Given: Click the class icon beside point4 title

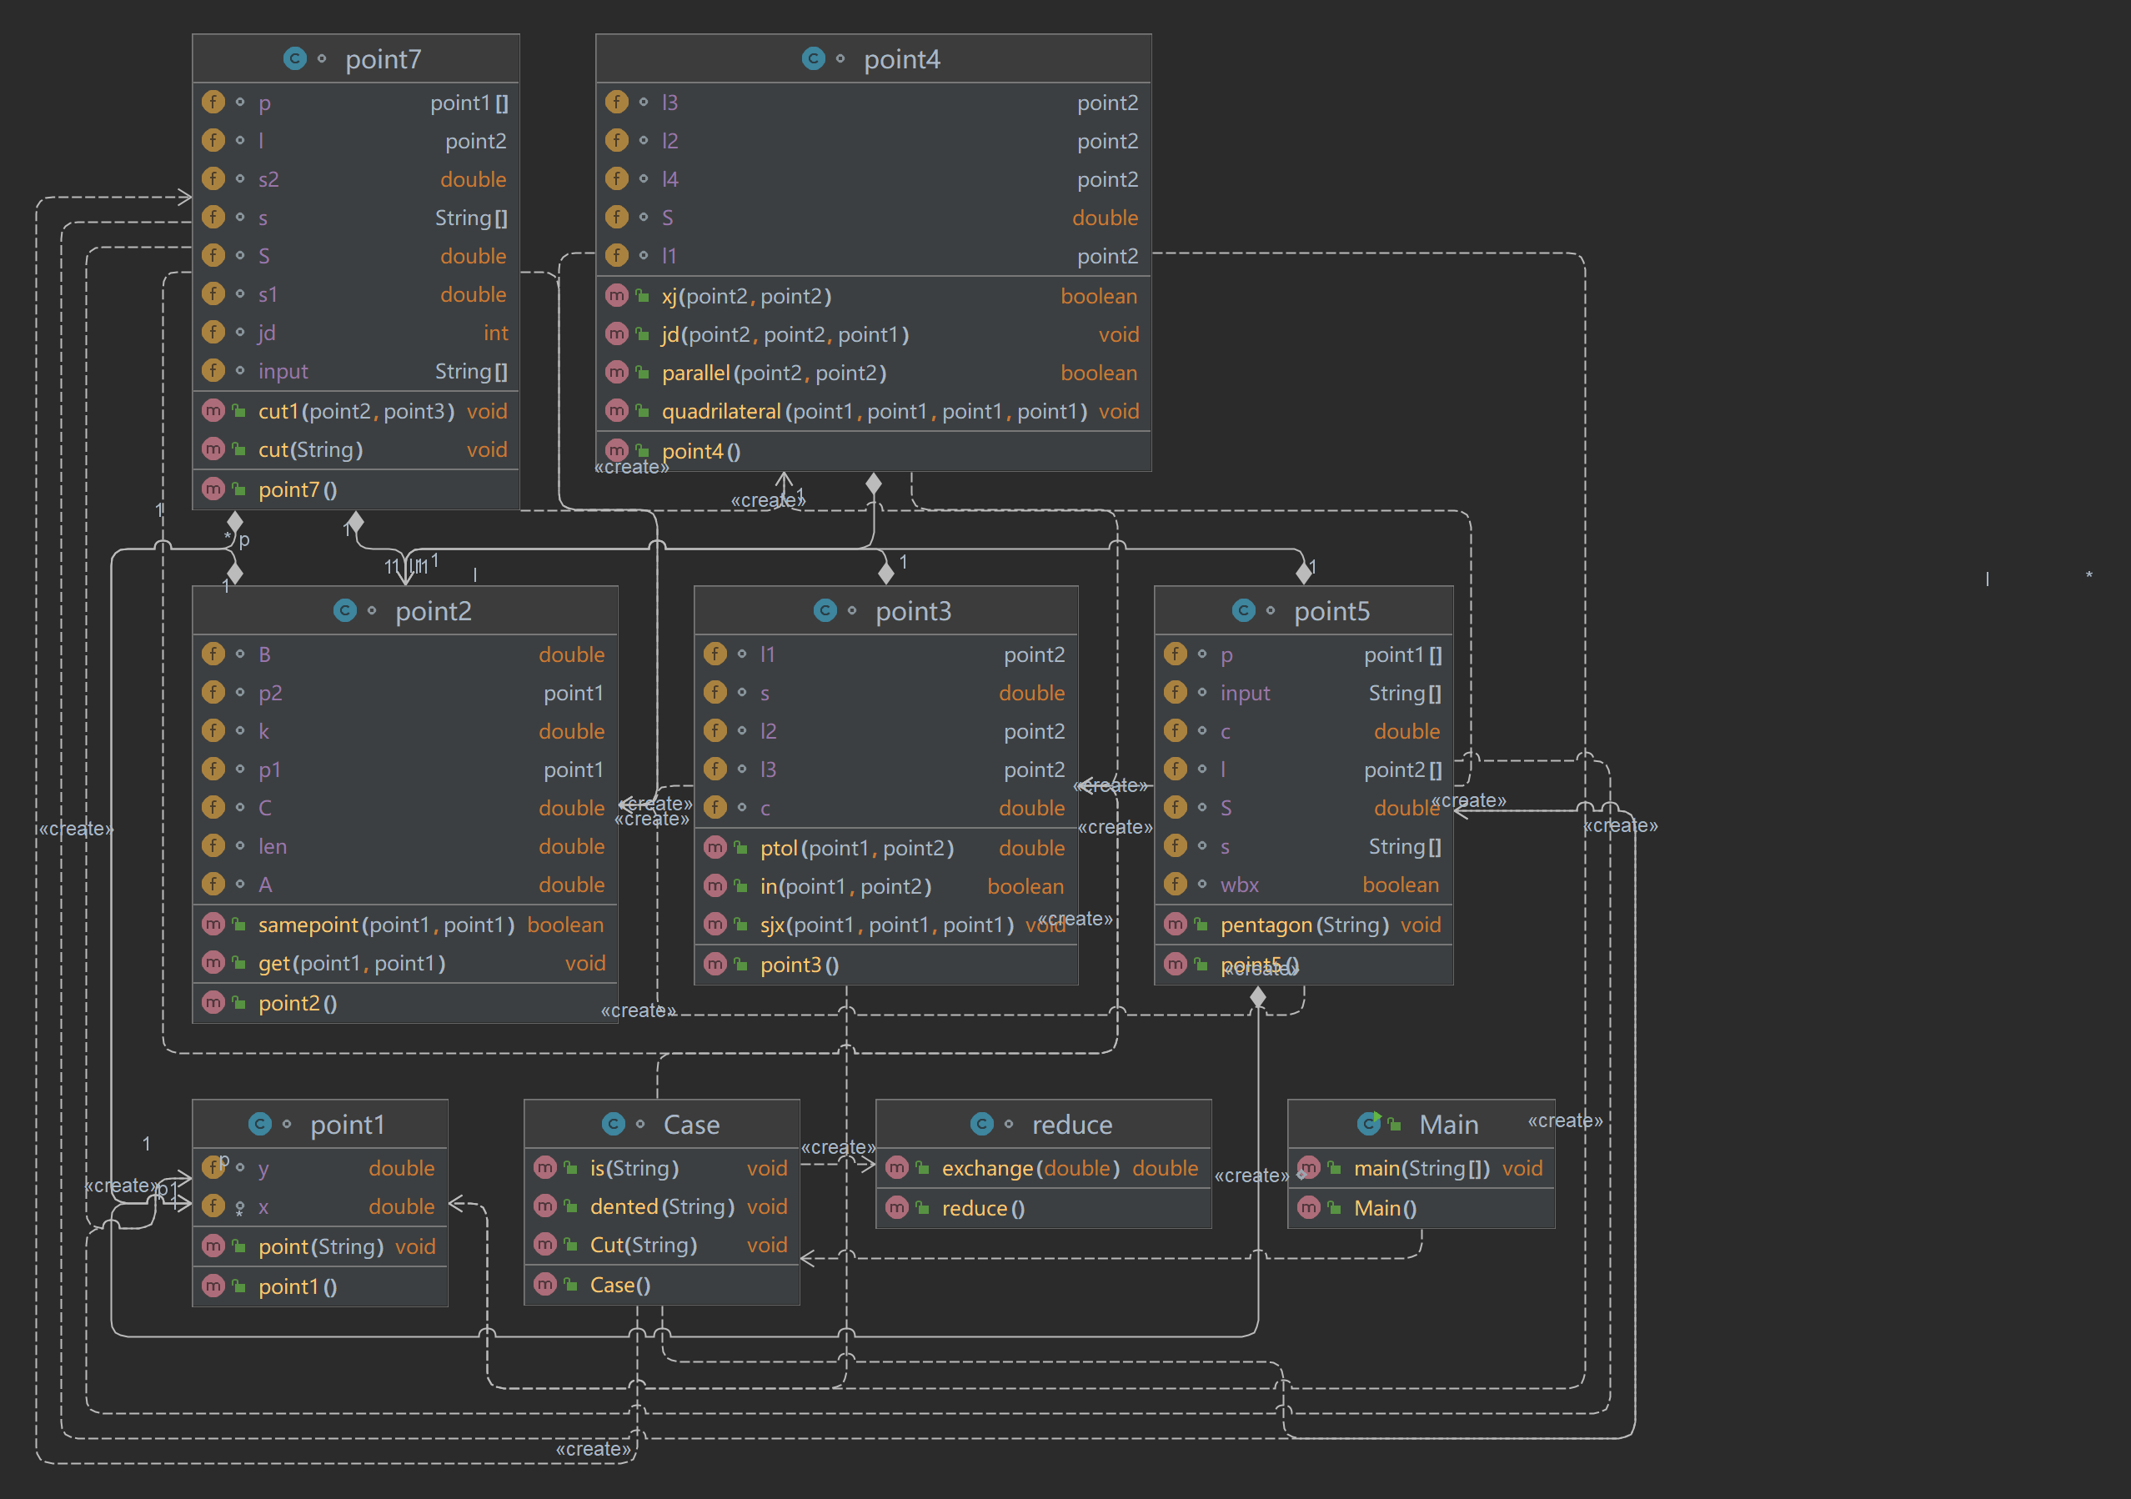Looking at the screenshot, I should tap(813, 58).
